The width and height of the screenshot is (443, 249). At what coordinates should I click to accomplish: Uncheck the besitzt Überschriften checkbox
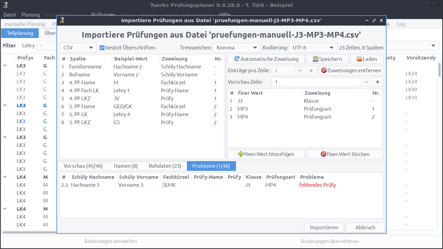coord(102,48)
